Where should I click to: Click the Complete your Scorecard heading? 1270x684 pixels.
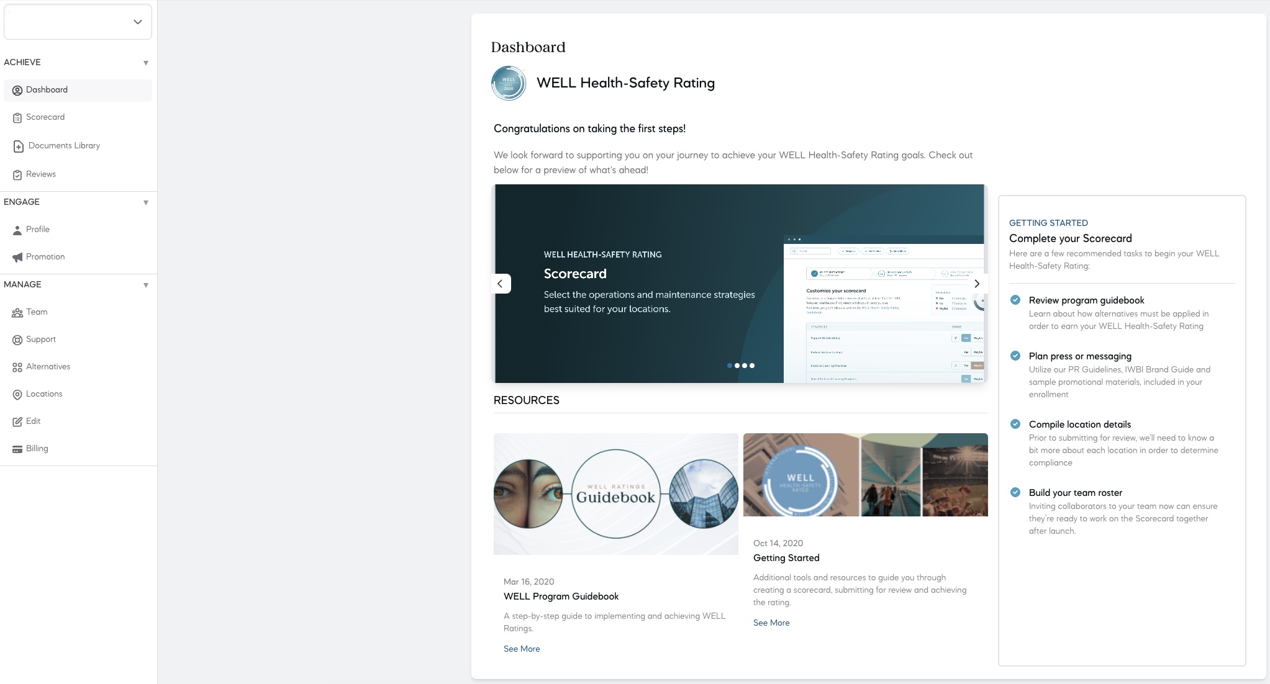click(x=1070, y=239)
